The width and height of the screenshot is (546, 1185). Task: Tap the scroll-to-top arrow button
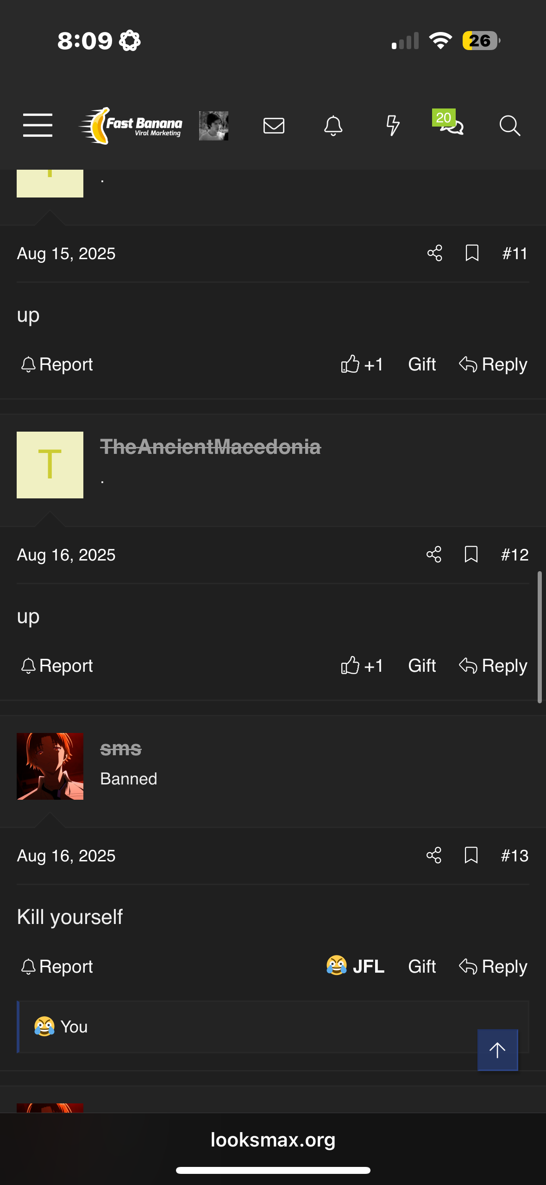pos(497,1050)
